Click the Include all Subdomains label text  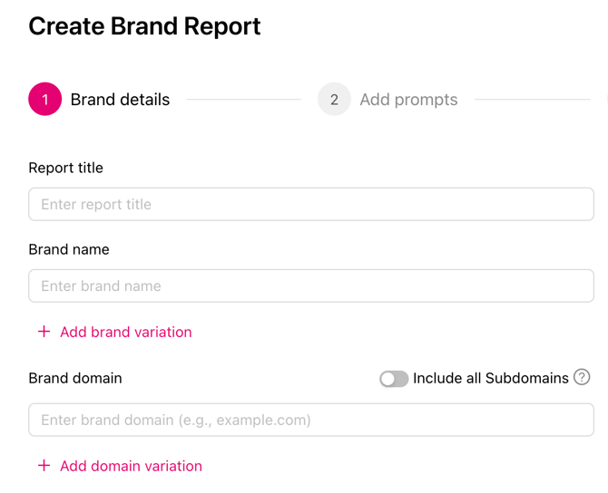coord(490,378)
